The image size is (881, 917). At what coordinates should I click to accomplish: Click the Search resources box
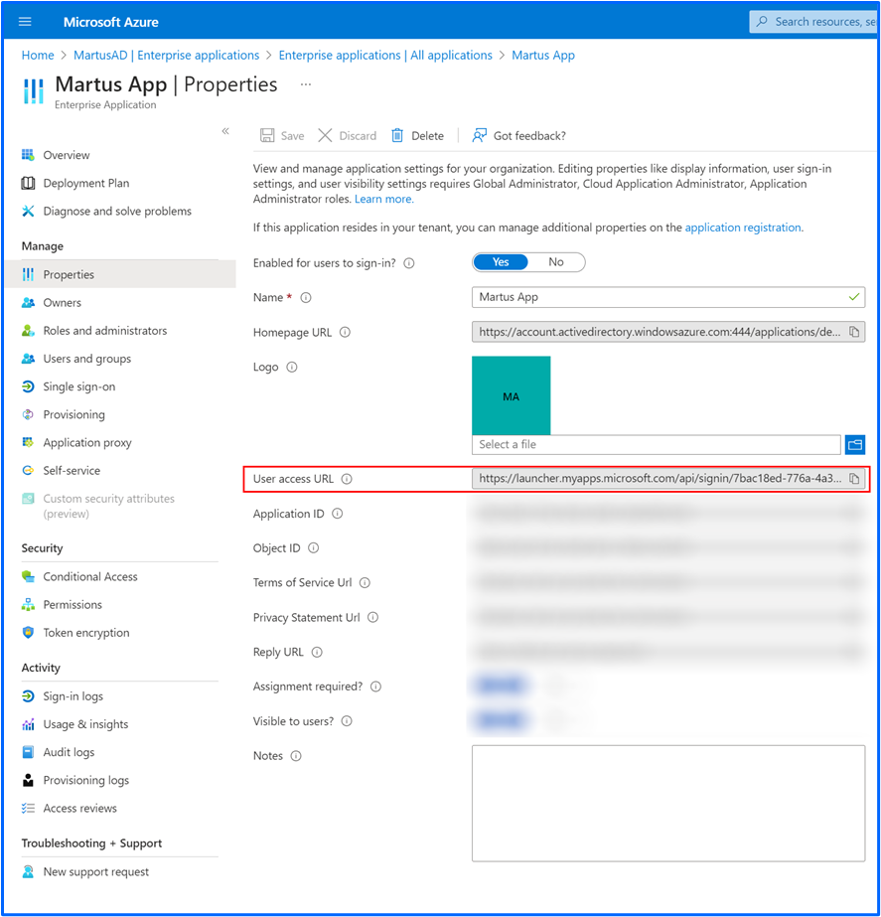pyautogui.click(x=813, y=22)
